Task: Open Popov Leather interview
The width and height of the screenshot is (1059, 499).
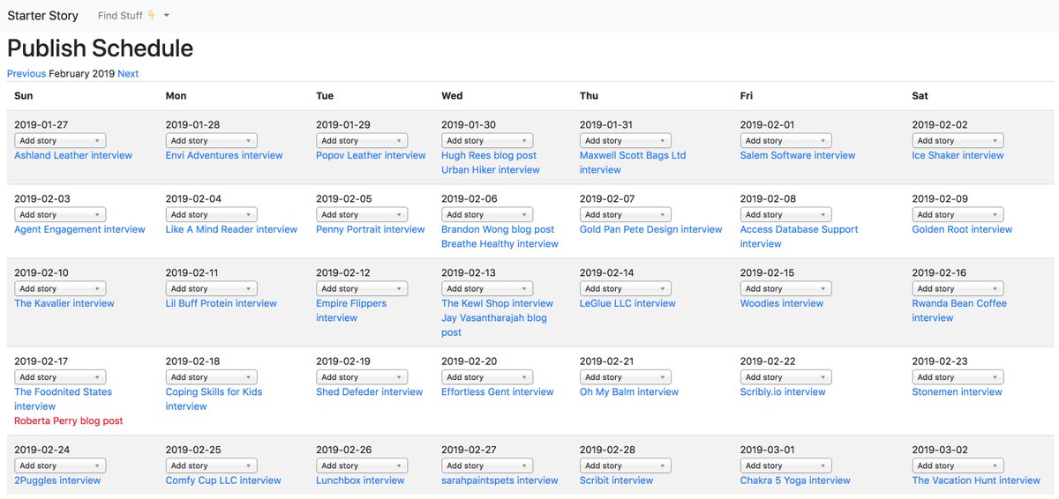Action: pyautogui.click(x=371, y=155)
